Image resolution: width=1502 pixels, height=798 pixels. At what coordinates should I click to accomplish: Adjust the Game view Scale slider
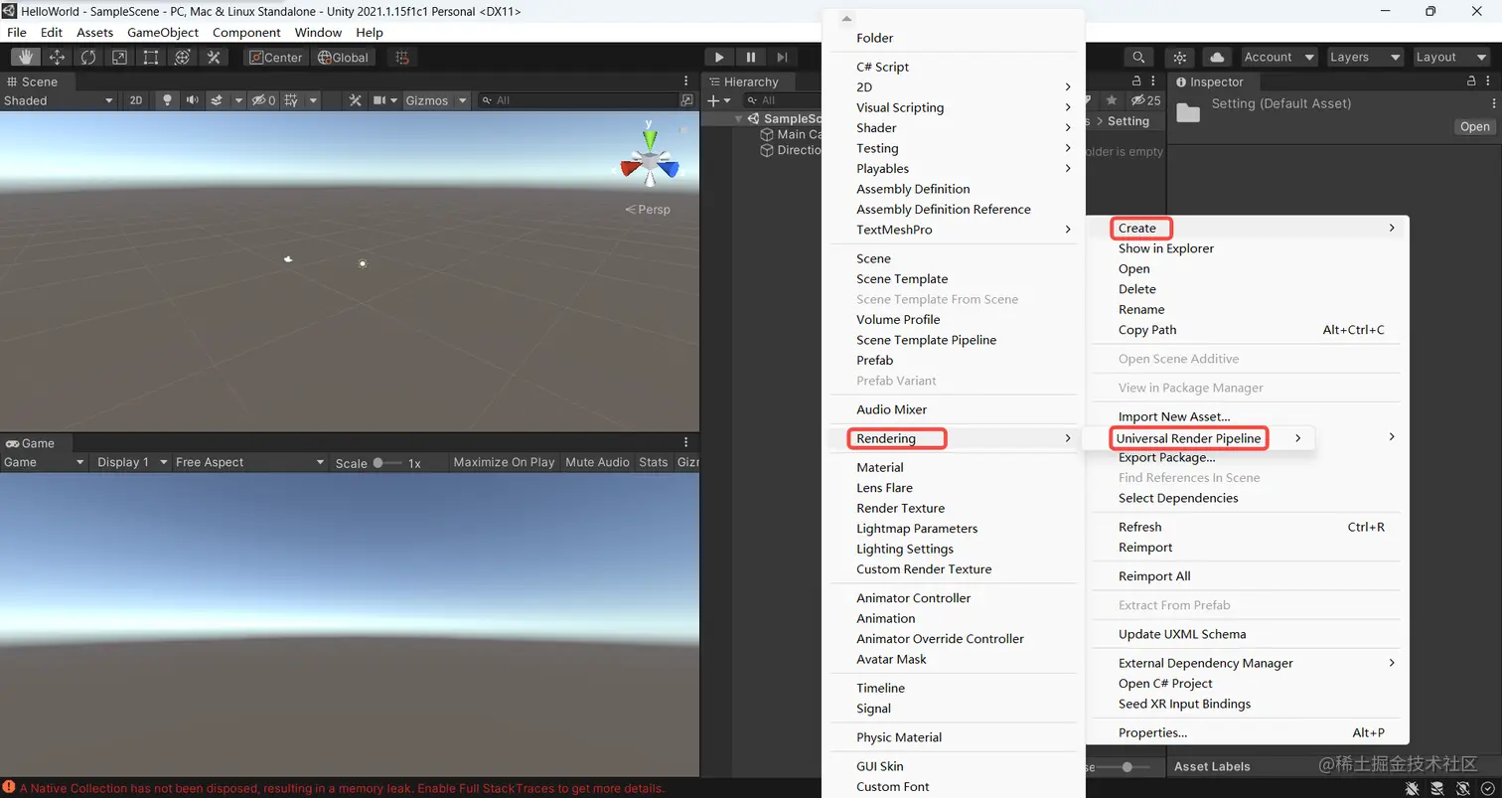(x=388, y=463)
